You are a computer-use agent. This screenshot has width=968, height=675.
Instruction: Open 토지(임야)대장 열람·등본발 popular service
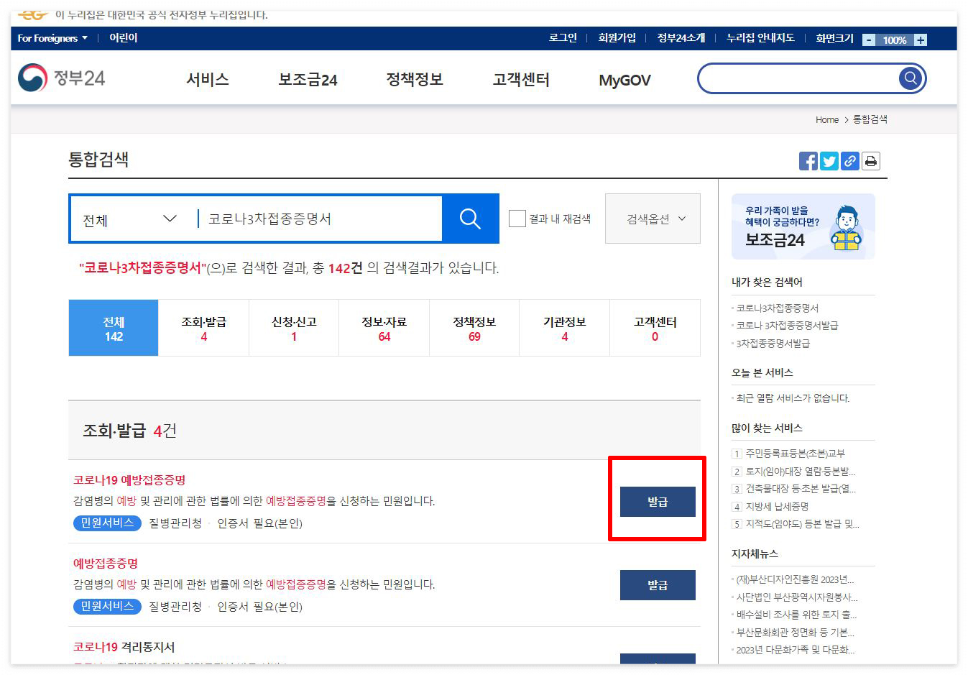pos(801,472)
